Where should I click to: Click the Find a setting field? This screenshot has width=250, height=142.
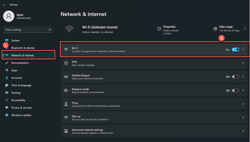pyautogui.click(x=28, y=30)
